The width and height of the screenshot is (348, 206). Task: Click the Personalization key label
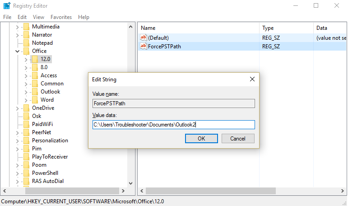pyautogui.click(x=50, y=140)
